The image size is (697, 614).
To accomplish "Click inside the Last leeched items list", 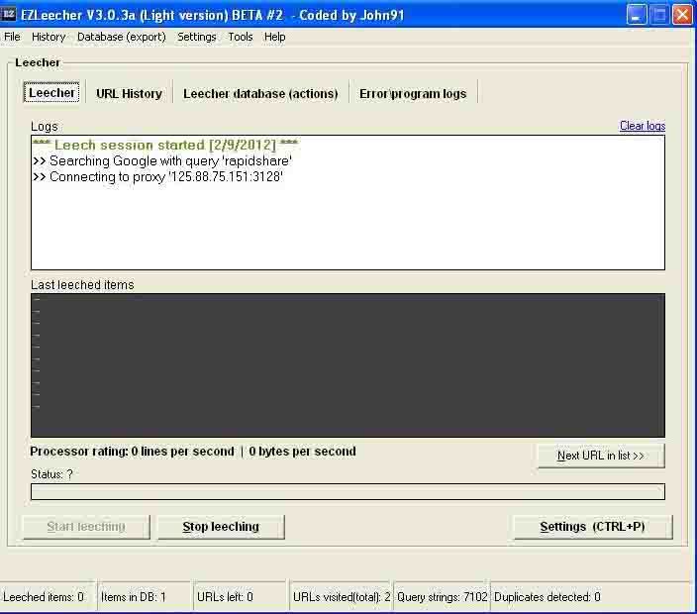I will [348, 365].
